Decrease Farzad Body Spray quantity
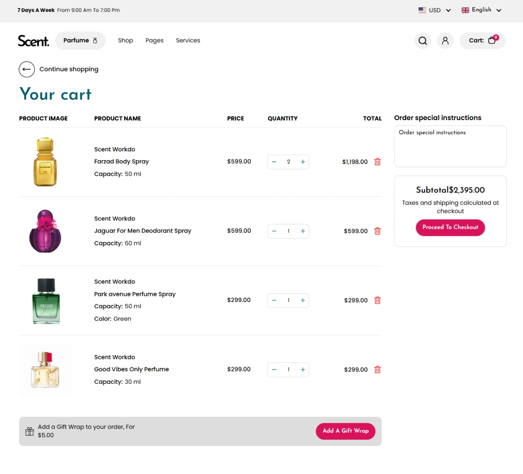Image resolution: width=523 pixels, height=474 pixels. point(274,162)
